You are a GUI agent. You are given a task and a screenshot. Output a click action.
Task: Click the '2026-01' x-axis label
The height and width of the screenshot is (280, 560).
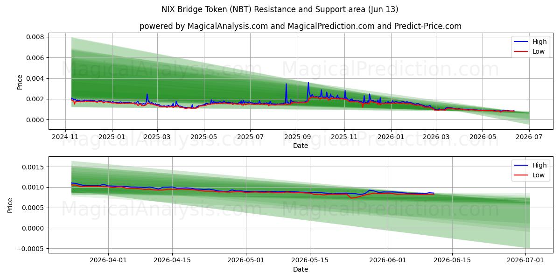(x=391, y=137)
